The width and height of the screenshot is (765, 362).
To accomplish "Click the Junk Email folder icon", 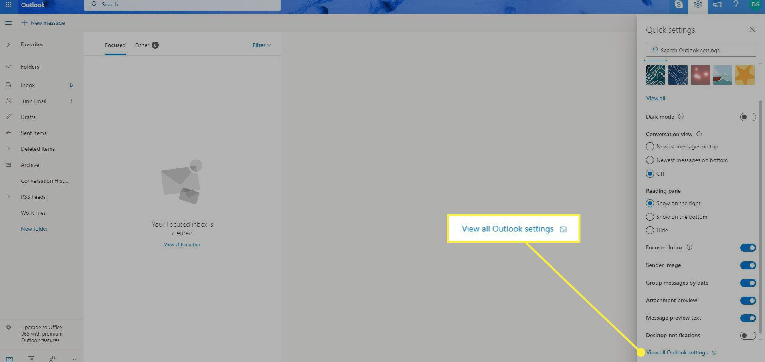I will pos(8,101).
